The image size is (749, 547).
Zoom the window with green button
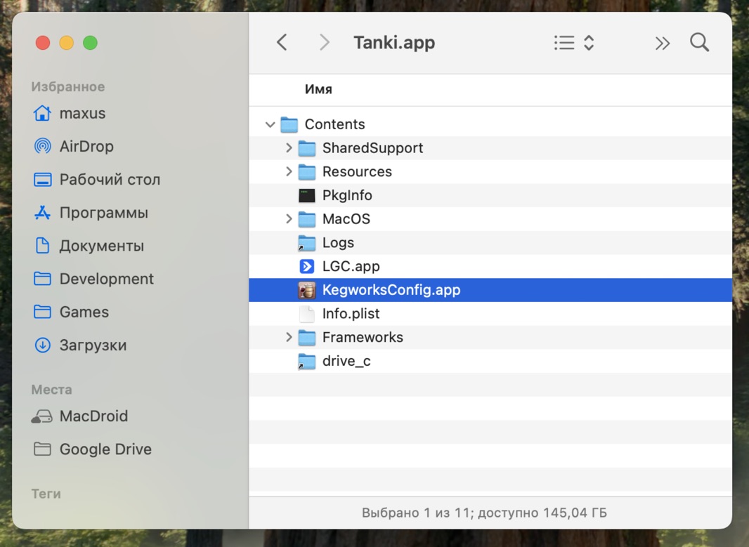pyautogui.click(x=90, y=43)
